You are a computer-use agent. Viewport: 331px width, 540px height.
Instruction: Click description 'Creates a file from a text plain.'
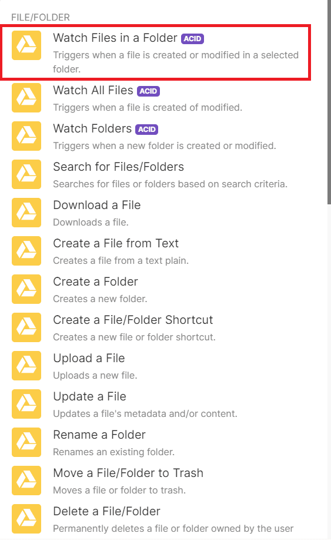pos(121,260)
